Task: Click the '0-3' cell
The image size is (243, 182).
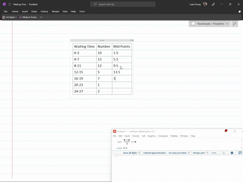Action: pos(85,53)
